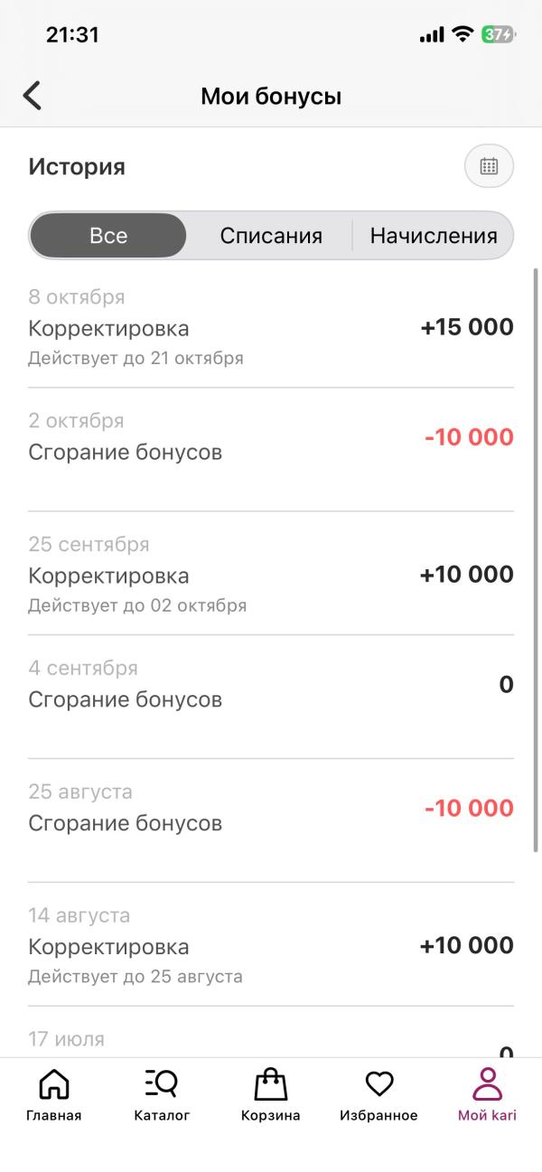The image size is (542, 1172).
Task: Select the Все filter segment
Action: (108, 236)
